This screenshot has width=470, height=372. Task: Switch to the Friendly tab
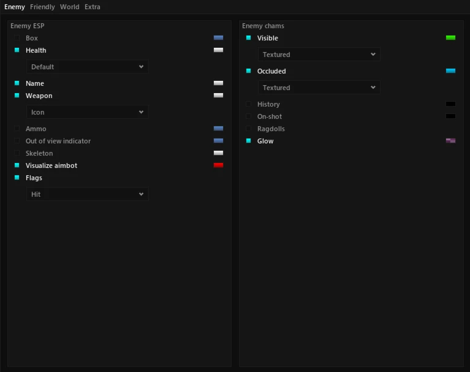[42, 7]
